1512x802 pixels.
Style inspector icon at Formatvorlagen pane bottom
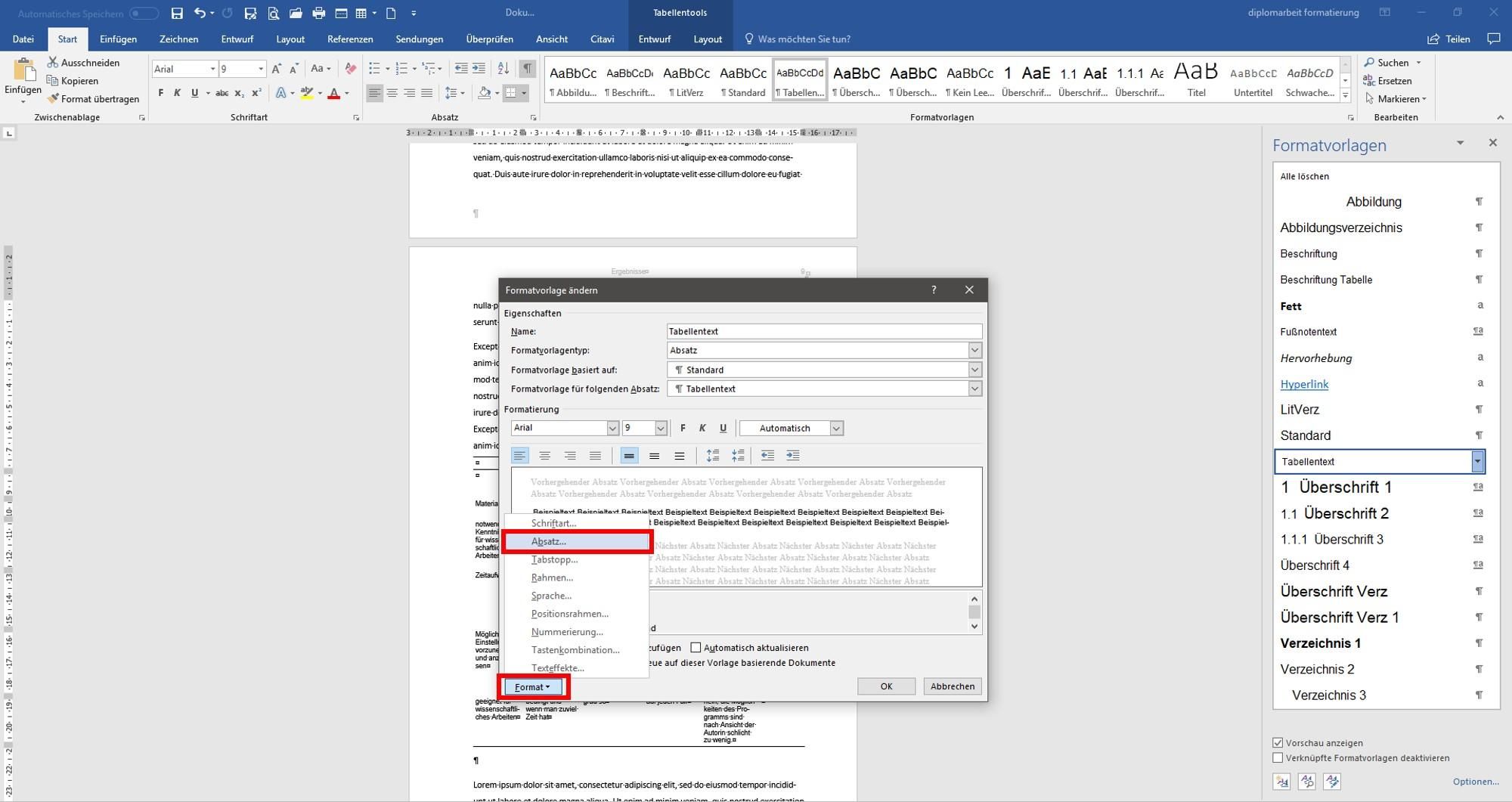[1307, 782]
